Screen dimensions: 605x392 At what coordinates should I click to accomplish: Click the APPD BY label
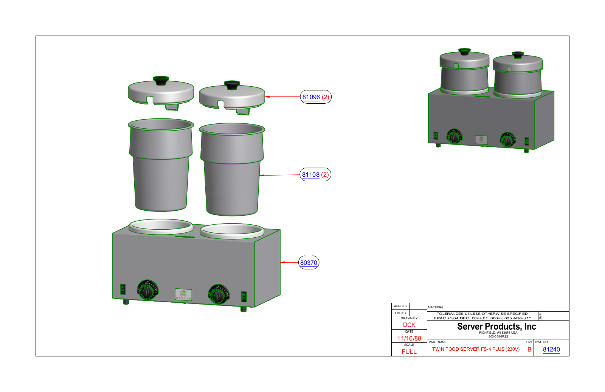coord(400,306)
